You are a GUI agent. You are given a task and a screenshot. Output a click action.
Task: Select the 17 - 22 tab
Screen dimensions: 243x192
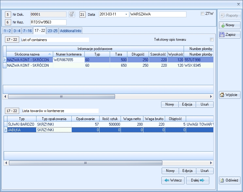40,31
